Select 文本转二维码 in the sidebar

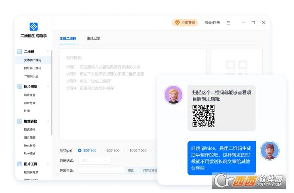32,60
